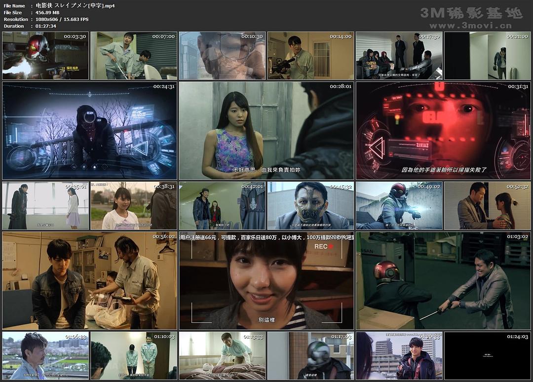Click the Duration value 01:27:34
Viewport: 533px width, 382px height.
[46, 26]
